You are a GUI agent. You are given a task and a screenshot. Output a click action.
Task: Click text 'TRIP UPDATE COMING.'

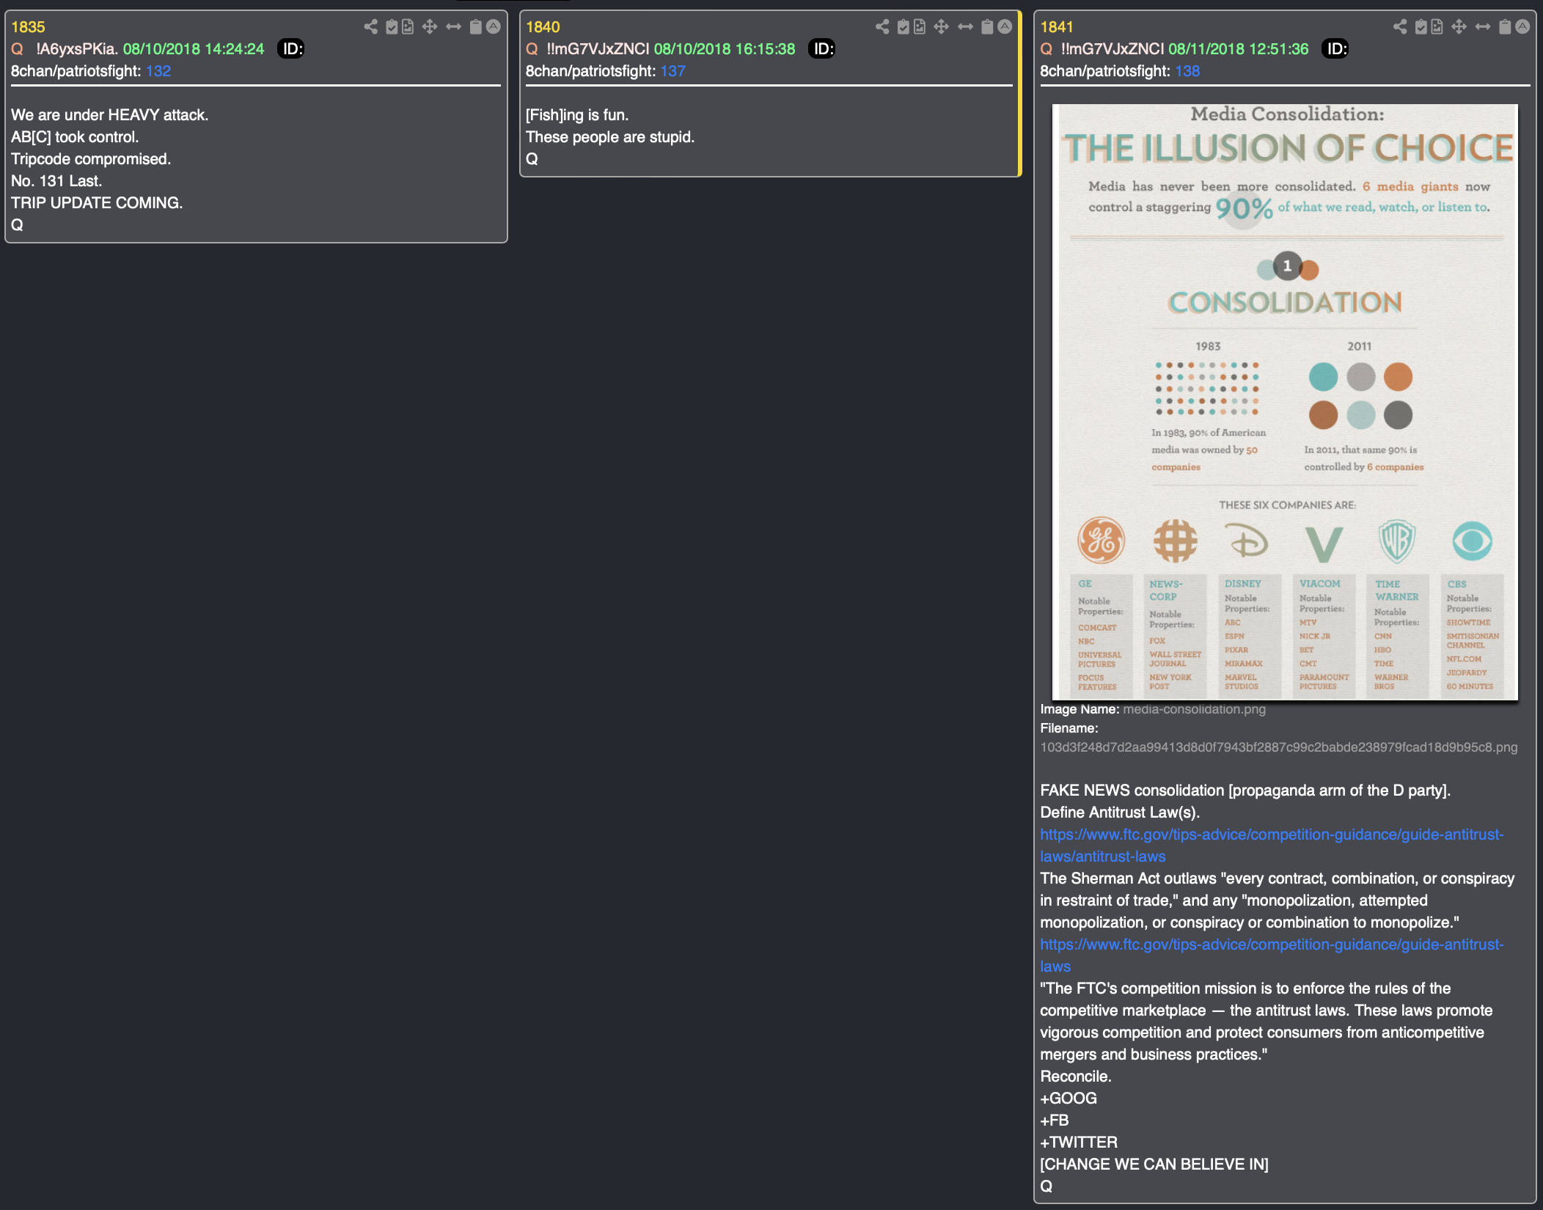[97, 203]
